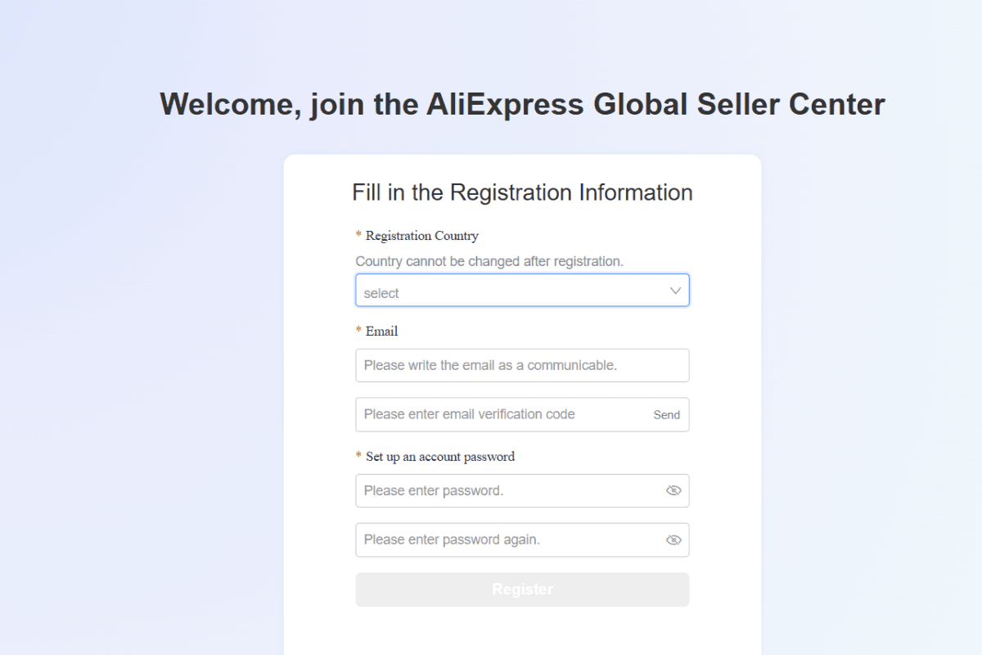Click blank card area below Register button
The width and height of the screenshot is (982, 655).
[522, 632]
